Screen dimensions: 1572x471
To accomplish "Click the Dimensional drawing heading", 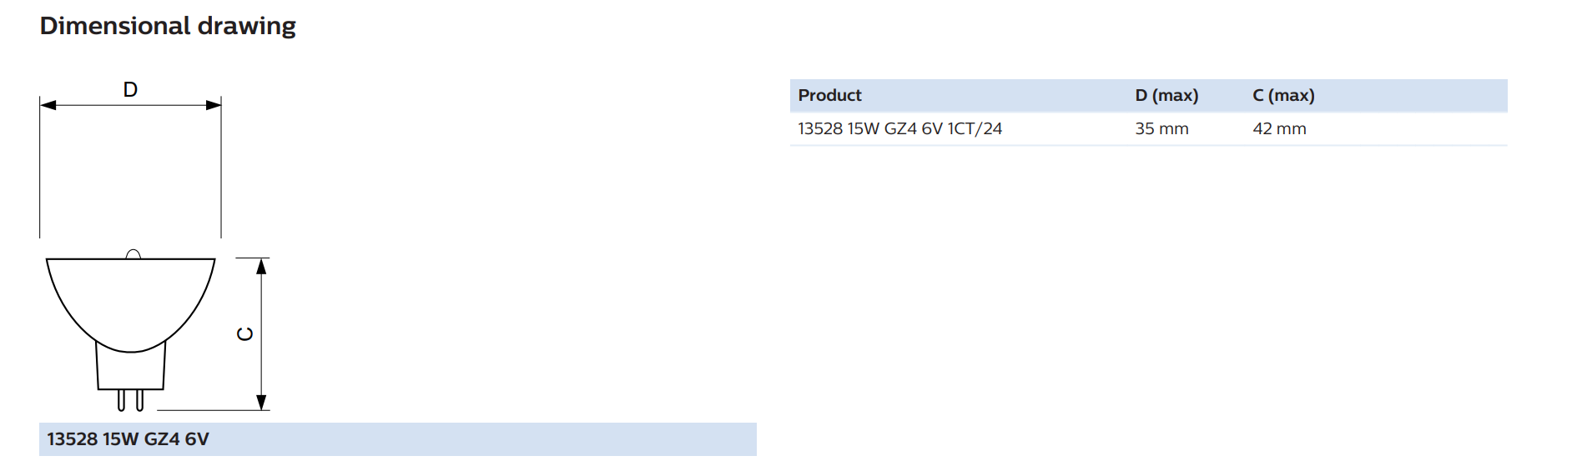I will pyautogui.click(x=168, y=26).
